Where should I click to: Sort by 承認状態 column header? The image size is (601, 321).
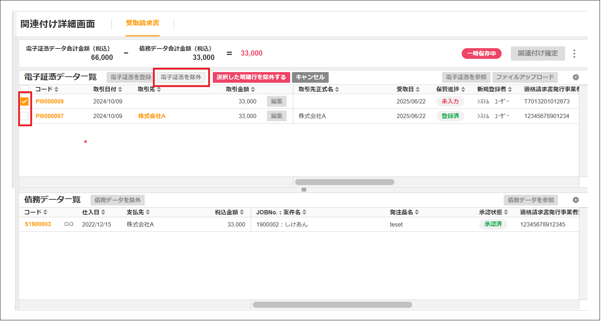493,212
